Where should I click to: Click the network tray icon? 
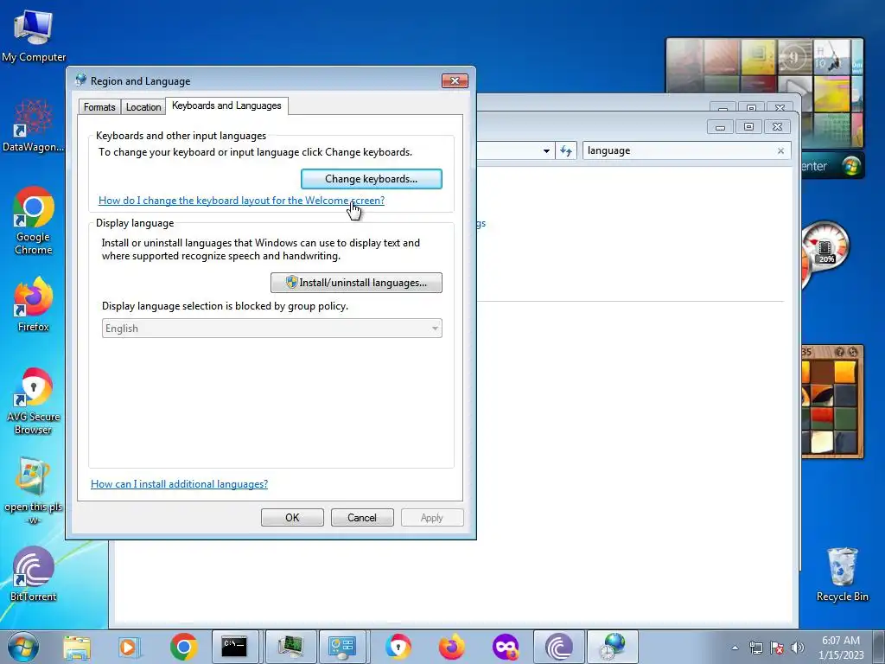[x=755, y=648]
